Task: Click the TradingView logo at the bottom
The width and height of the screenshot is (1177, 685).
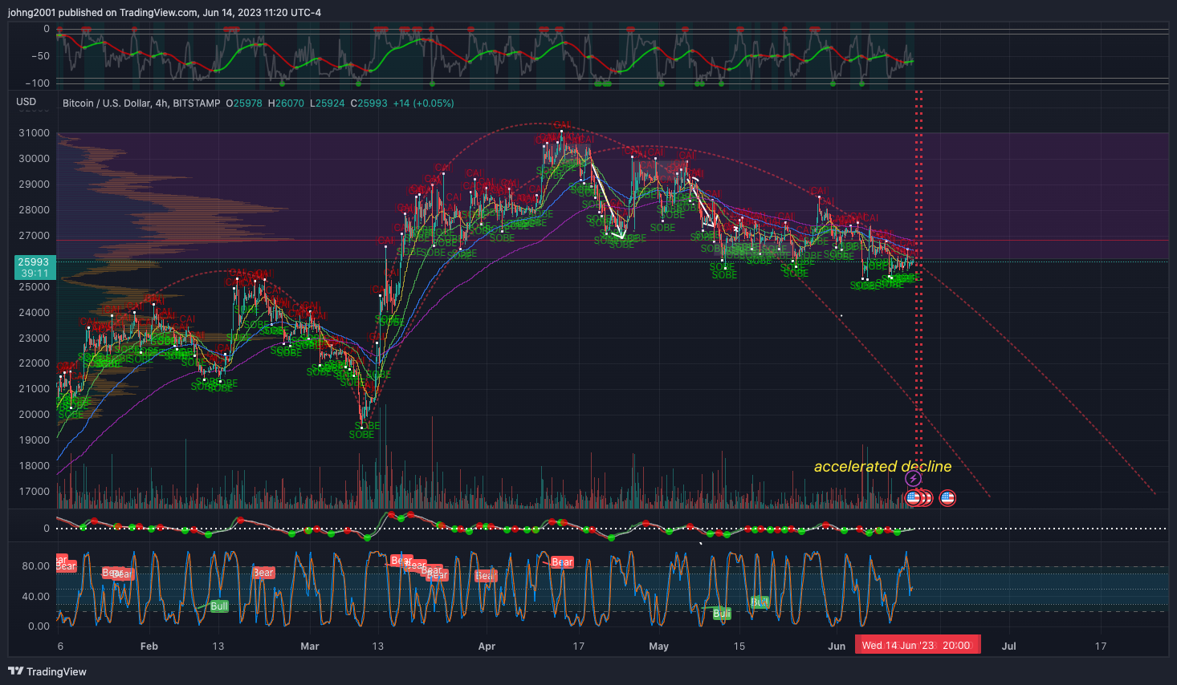Action: click(x=47, y=671)
